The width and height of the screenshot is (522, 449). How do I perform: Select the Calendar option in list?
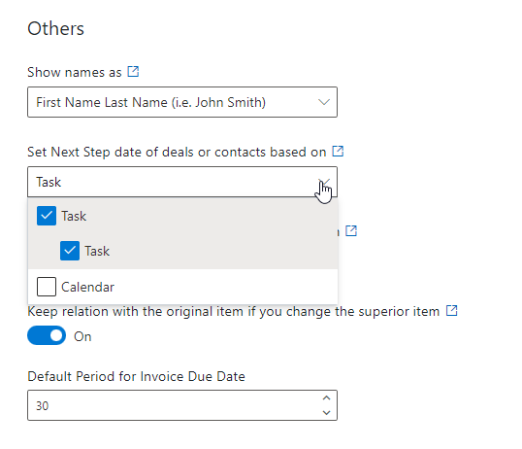click(182, 287)
